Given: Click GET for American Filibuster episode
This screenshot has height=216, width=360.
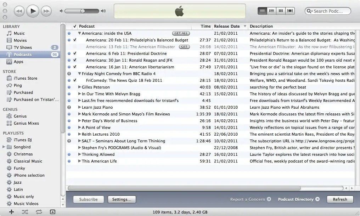Looking at the screenshot, I should (x=184, y=47).
